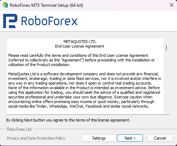The image size is (177, 146).
Task: Click the window title 'RoboForex MT5 Terminal Setup'
Action: (46, 5)
